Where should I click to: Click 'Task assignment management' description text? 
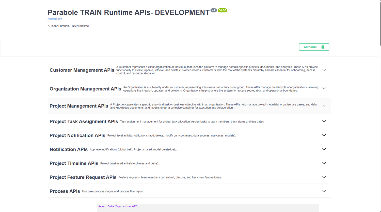click(192, 122)
